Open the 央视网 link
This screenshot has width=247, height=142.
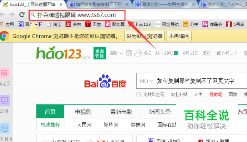coord(138,125)
